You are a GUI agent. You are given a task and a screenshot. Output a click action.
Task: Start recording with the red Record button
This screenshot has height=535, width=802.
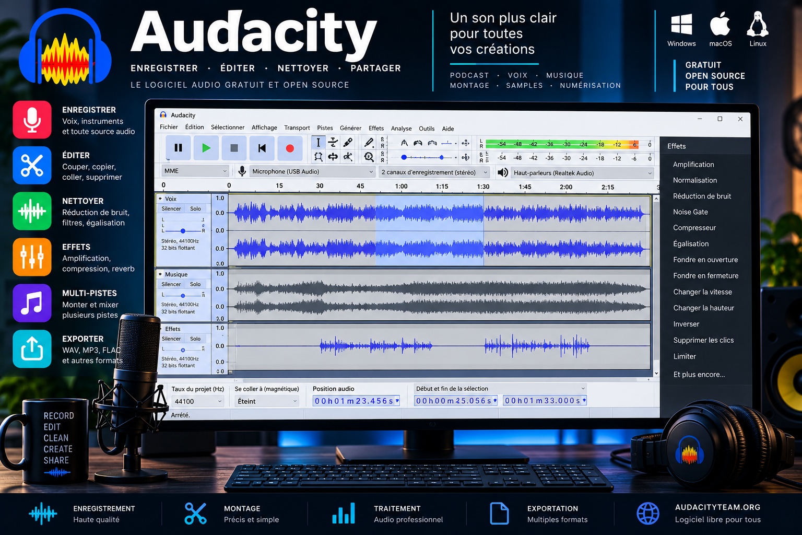pyautogui.click(x=290, y=148)
